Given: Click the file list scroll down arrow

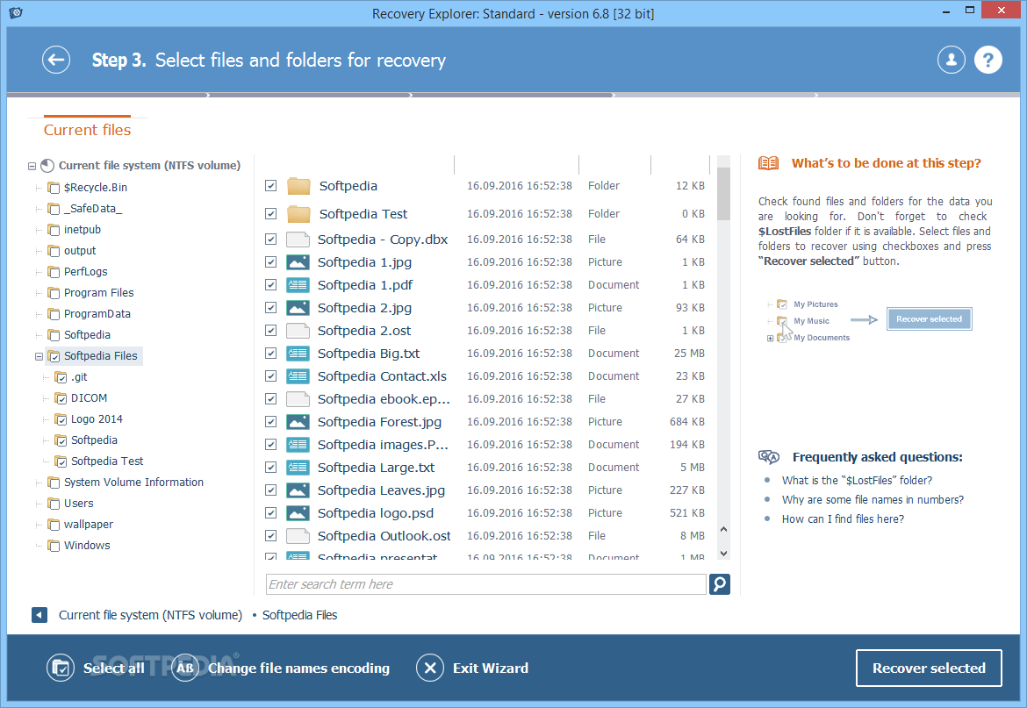Looking at the screenshot, I should 723,554.
